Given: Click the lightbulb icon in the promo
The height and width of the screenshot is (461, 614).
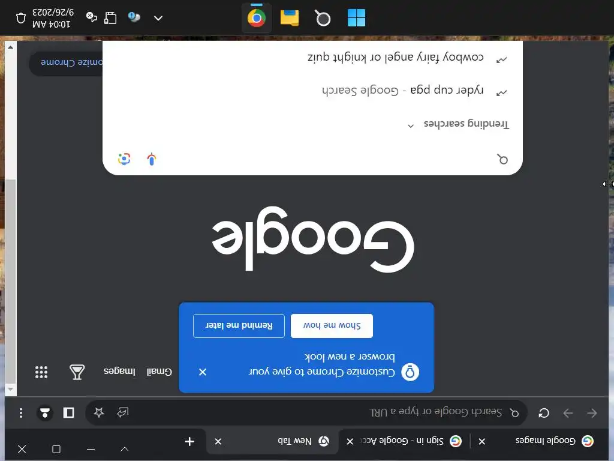Looking at the screenshot, I should [410, 372].
